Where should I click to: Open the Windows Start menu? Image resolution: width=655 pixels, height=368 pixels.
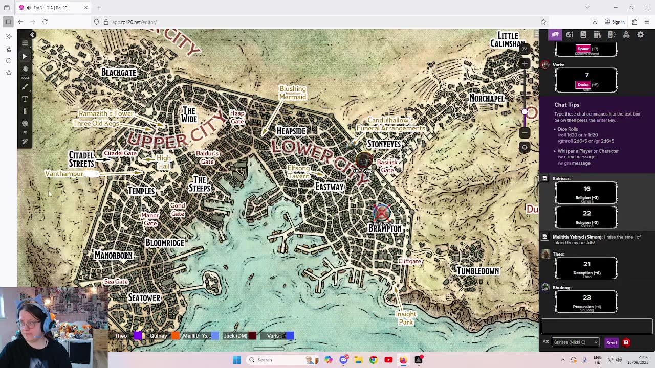tap(237, 360)
